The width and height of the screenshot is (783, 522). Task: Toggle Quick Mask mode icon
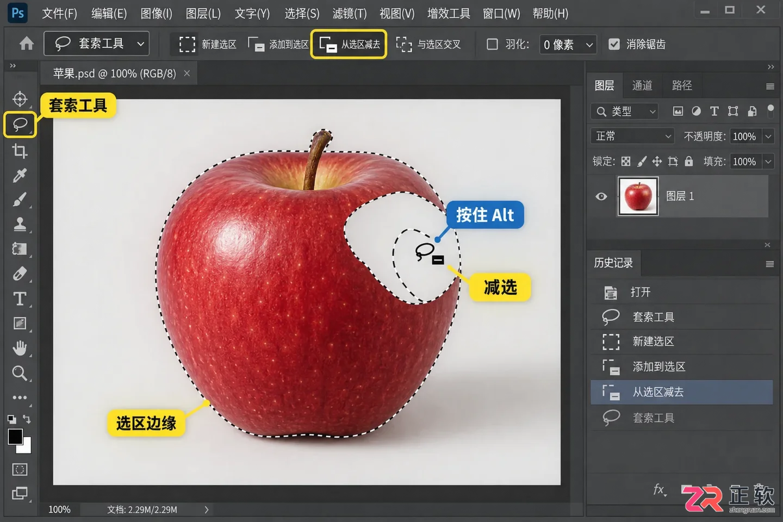pos(20,469)
